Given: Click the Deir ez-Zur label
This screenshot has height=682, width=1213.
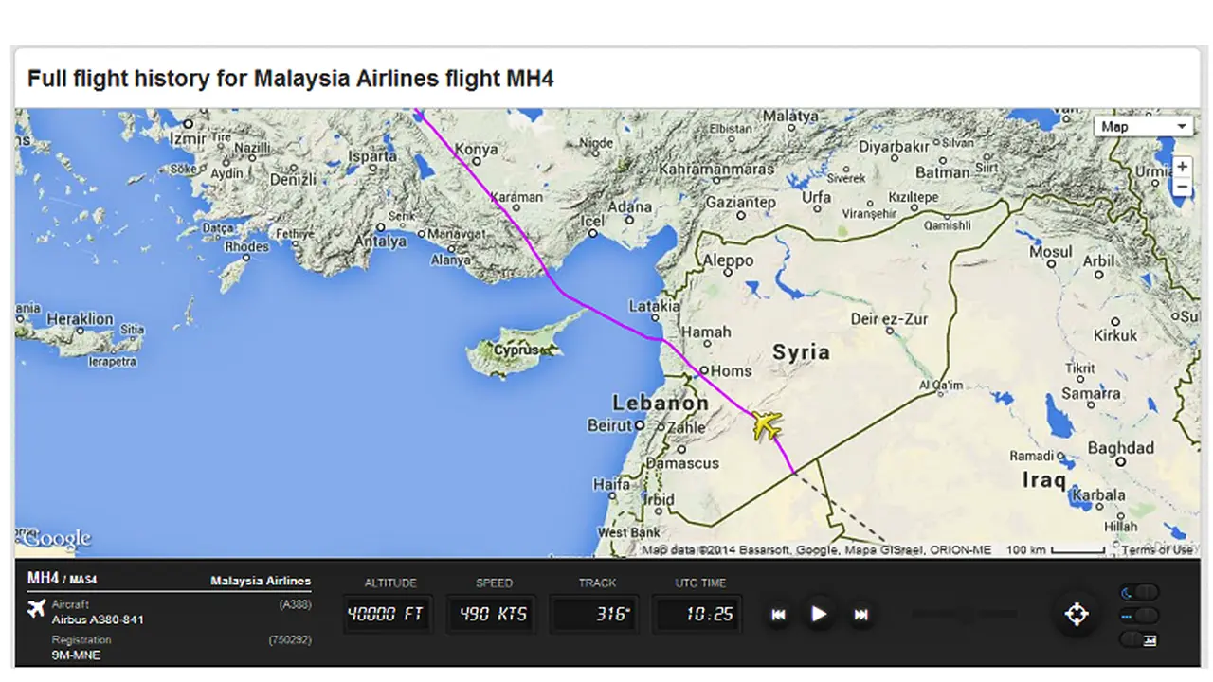Looking at the screenshot, I should (889, 319).
